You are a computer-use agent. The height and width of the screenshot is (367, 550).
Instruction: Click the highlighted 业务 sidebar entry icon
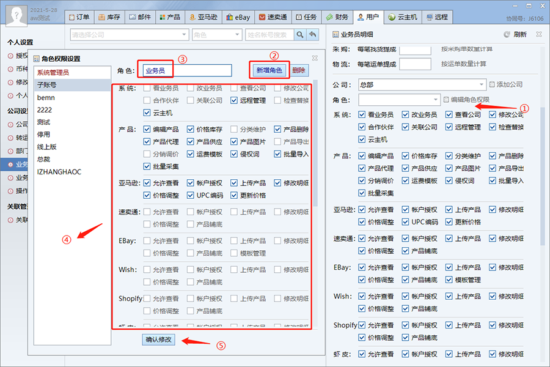coord(10,165)
